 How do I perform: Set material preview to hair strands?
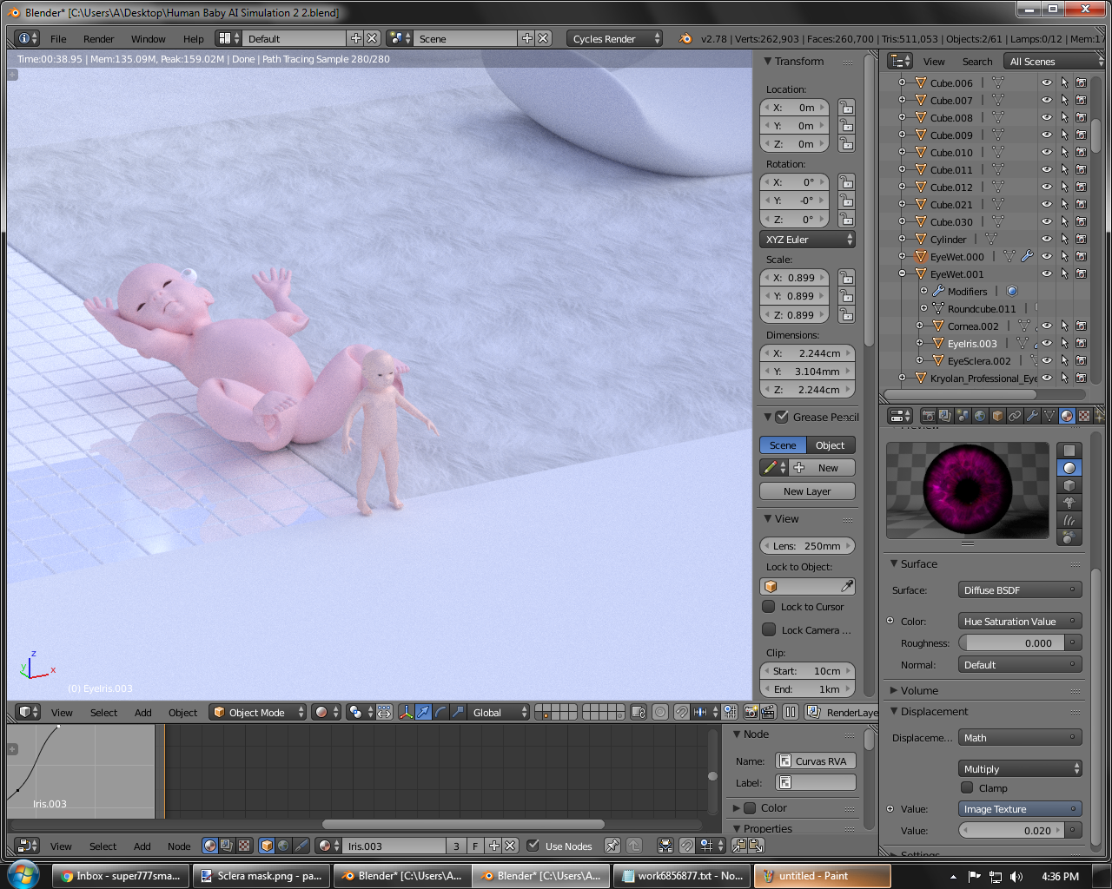tap(1069, 520)
